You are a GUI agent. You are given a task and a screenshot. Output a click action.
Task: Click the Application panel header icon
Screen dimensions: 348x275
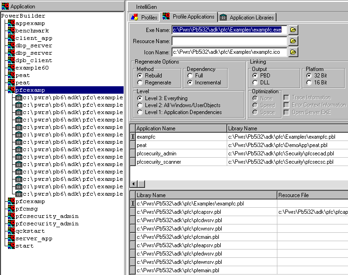click(x=5, y=6)
